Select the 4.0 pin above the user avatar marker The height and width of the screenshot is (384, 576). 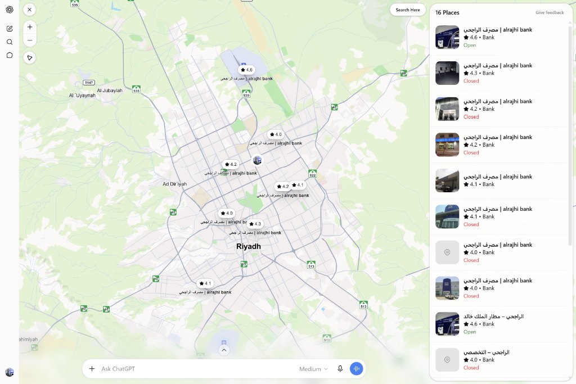(276, 134)
